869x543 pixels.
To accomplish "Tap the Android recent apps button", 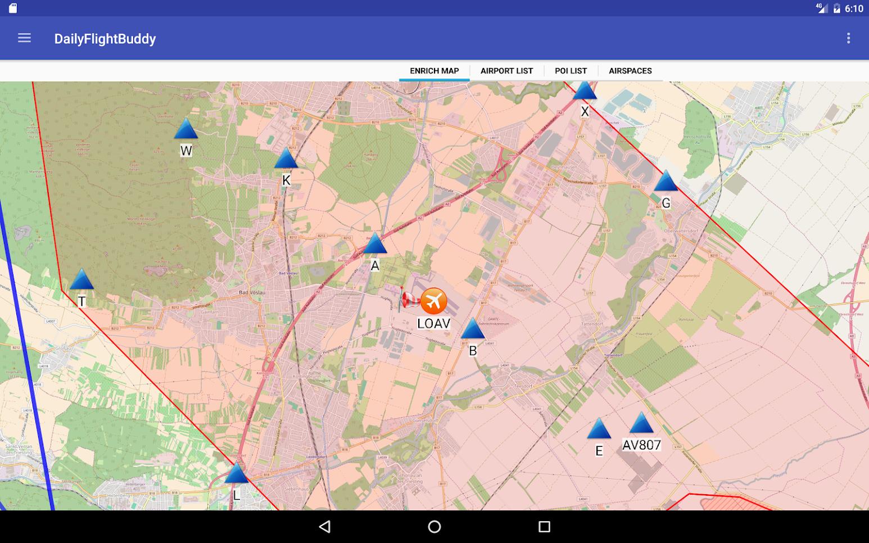I will 544,527.
